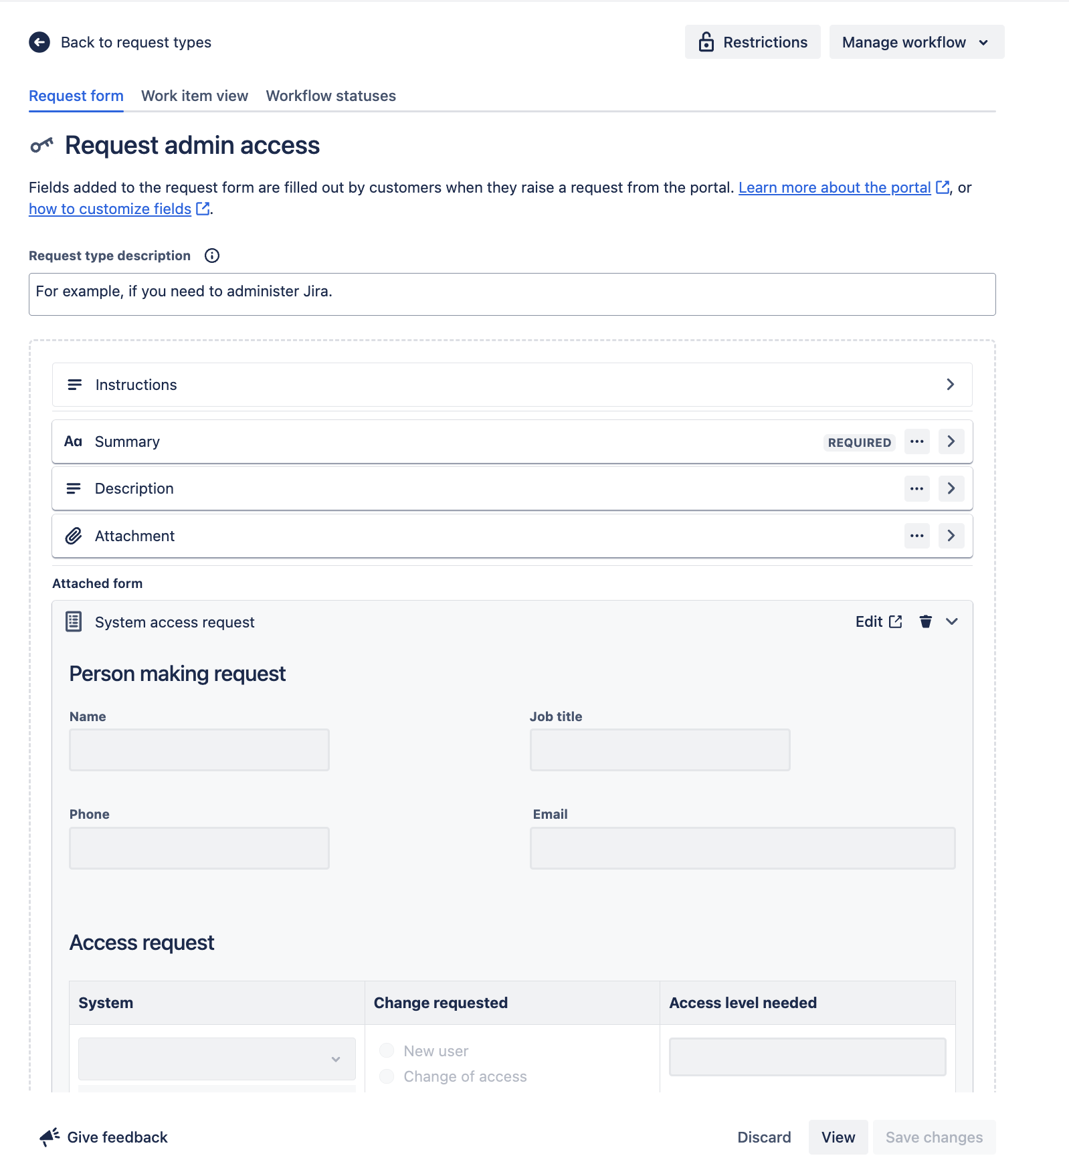Click the back arrow icon

39,42
